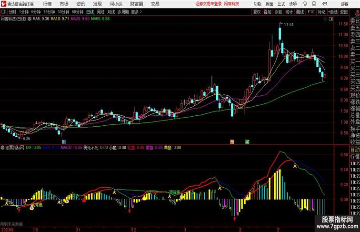The width and height of the screenshot is (360, 232).
Task: Click the 11.54 high price label
Action: tap(289, 24)
